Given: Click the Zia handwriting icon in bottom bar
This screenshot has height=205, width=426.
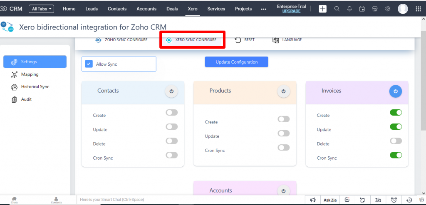Looking at the screenshot, I should click(378, 200).
